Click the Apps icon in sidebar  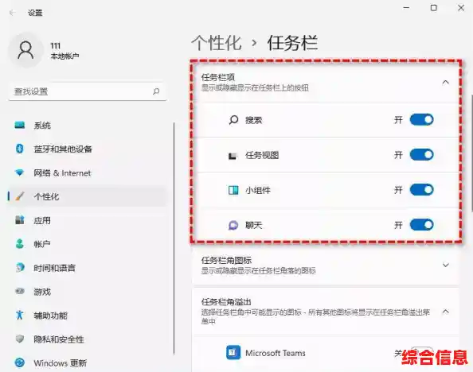20,220
